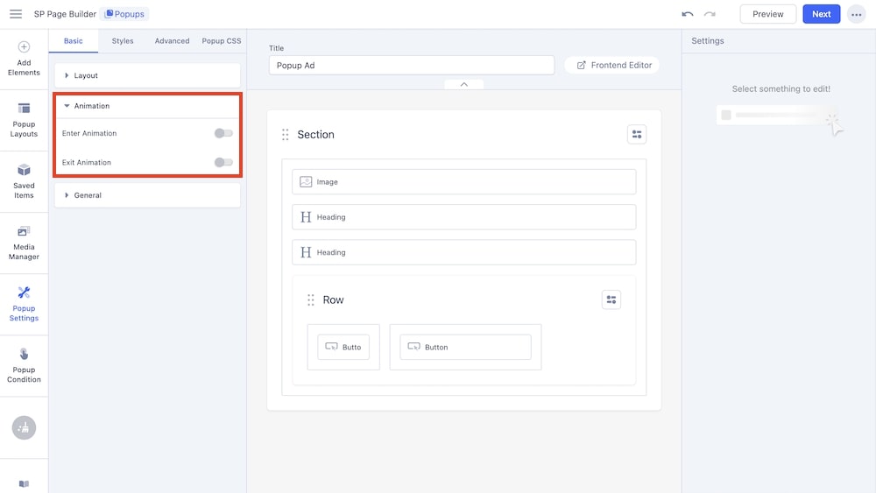Open Popup Layouts panel

pos(24,120)
